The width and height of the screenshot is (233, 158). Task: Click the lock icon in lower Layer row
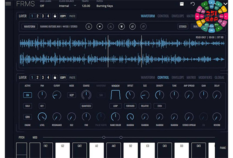point(55,77)
